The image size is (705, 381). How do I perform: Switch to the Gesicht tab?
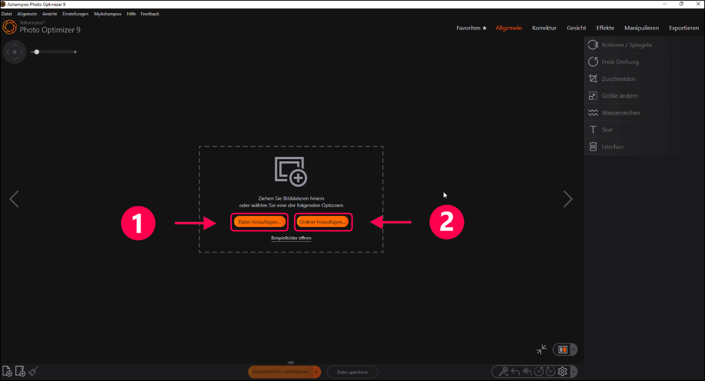tap(576, 28)
